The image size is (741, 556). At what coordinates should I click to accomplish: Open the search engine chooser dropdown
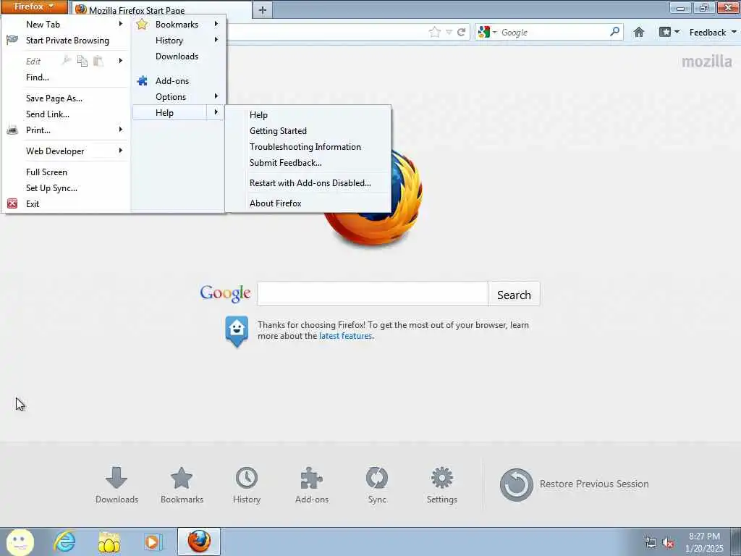click(x=488, y=32)
